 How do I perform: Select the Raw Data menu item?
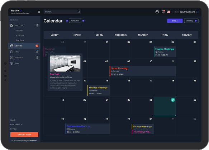click(x=20, y=40)
